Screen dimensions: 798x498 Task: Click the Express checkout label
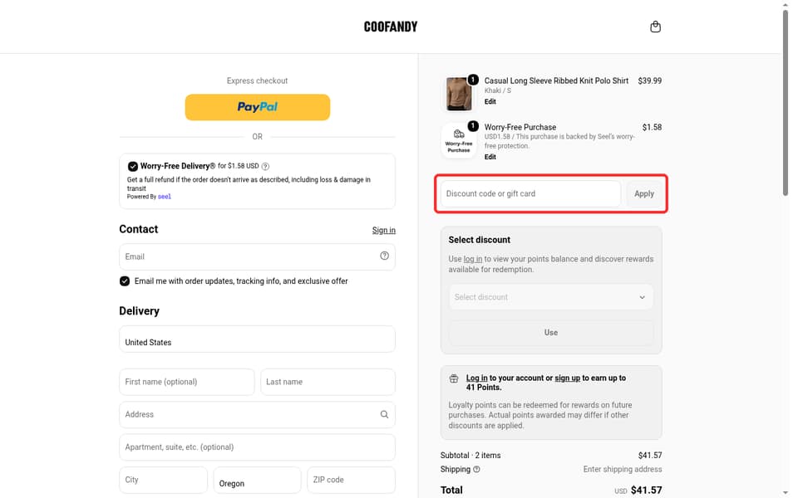point(257,81)
